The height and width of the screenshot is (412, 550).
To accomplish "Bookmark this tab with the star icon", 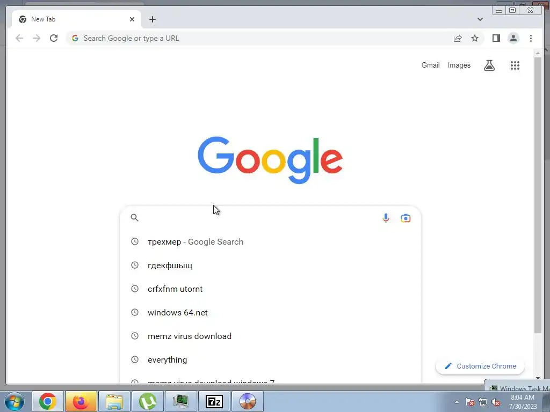I will [475, 38].
